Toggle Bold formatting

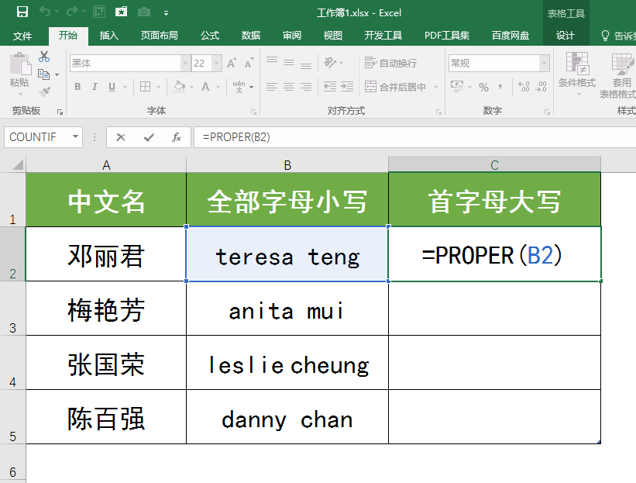click(x=78, y=87)
